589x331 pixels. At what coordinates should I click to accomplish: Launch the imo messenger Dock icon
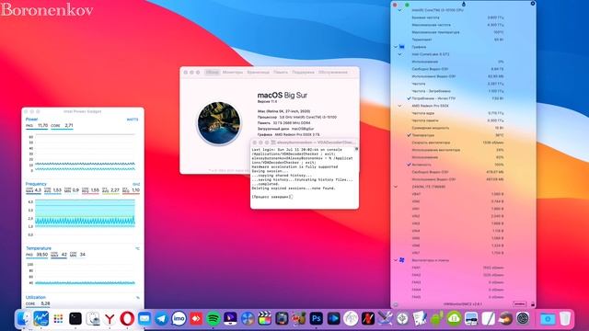point(179,319)
